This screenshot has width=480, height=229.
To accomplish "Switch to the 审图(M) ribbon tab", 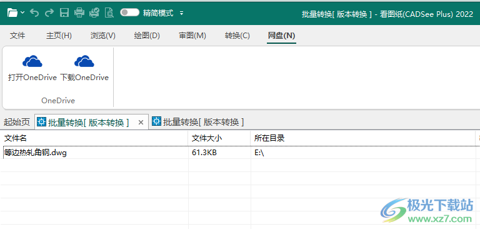I will pyautogui.click(x=192, y=36).
